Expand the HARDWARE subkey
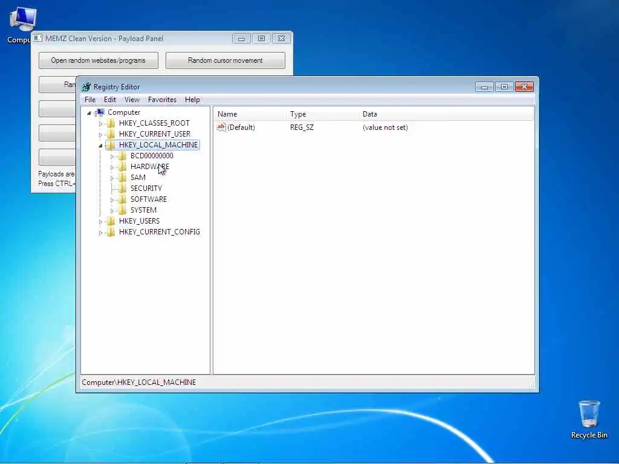Viewport: 619px width, 464px height. [112, 167]
